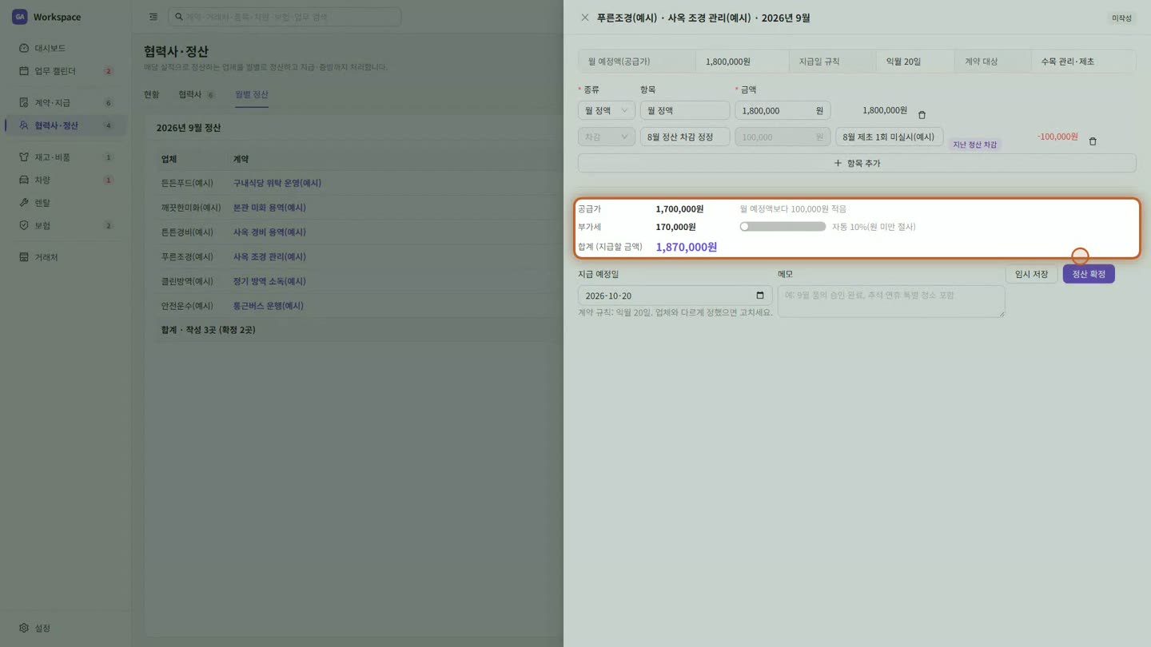
Task: Open 통근버스 운행(예시) contract link
Action: coord(268,306)
